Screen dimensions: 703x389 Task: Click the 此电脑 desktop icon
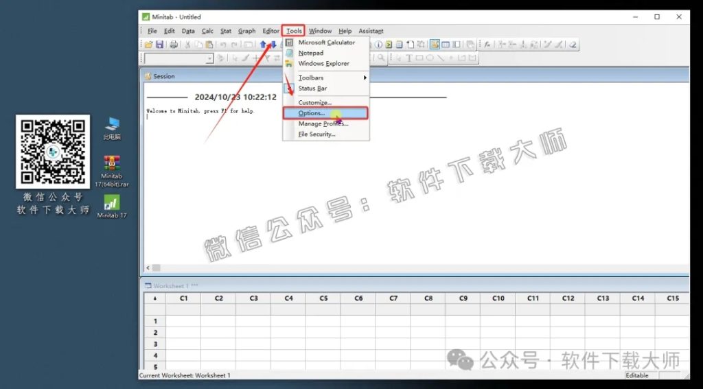click(x=112, y=128)
